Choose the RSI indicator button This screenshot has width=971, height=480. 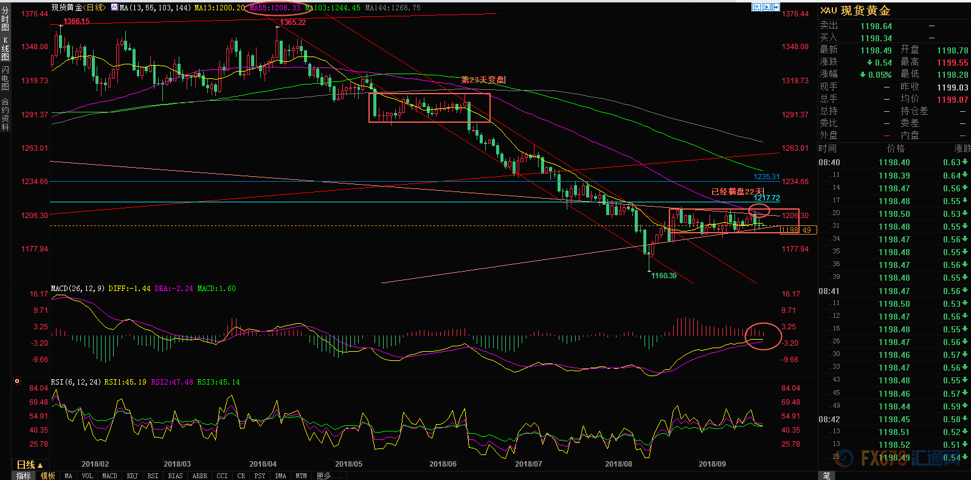point(153,476)
